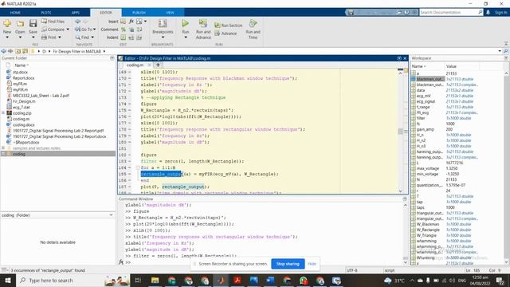Open the New dropdown arrow
Viewport: 510px width, 287px height.
(7, 37)
